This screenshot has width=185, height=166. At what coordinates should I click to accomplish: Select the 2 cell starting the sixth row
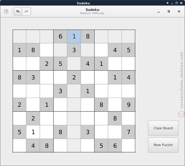click(x=19, y=105)
